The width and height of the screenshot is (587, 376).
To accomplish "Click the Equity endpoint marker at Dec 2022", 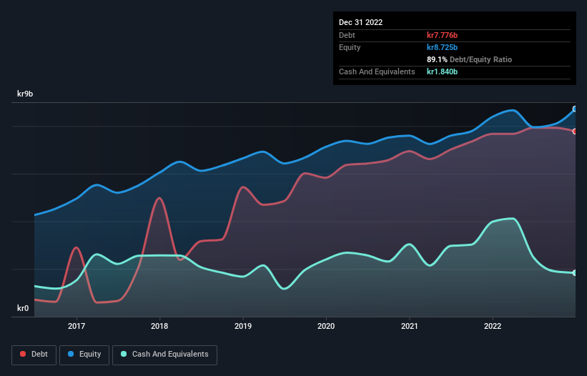I will click(575, 109).
